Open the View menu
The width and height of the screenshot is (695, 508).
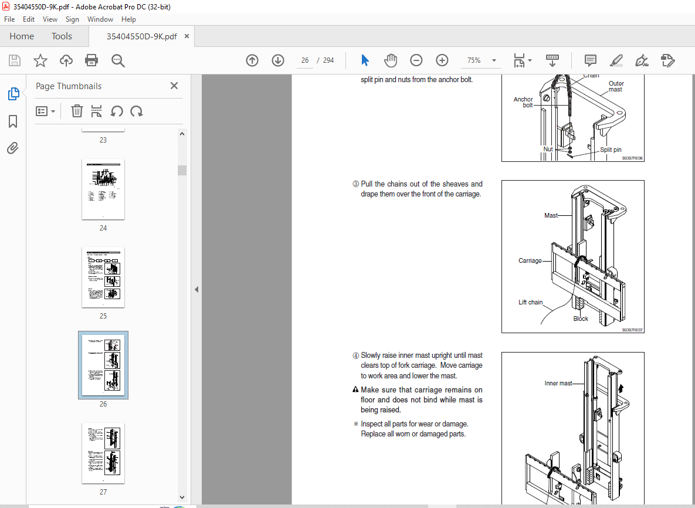pyautogui.click(x=50, y=19)
